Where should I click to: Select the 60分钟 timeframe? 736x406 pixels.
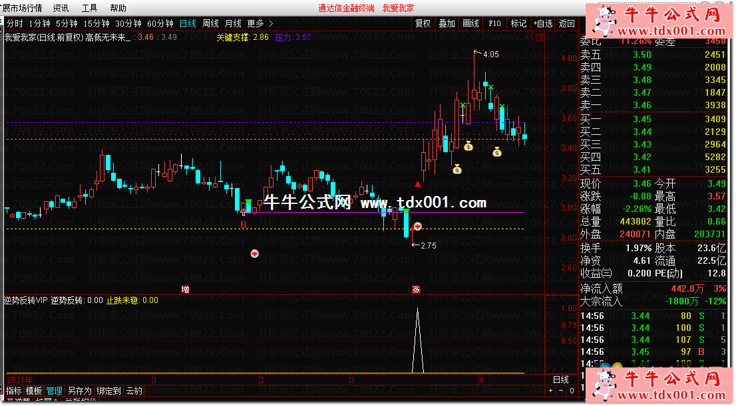[x=160, y=23]
